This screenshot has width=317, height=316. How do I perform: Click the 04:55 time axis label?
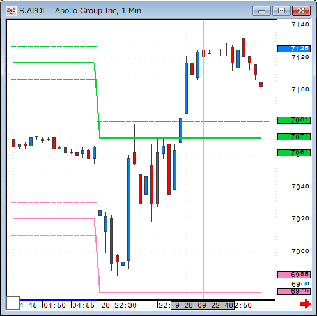pos(84,305)
